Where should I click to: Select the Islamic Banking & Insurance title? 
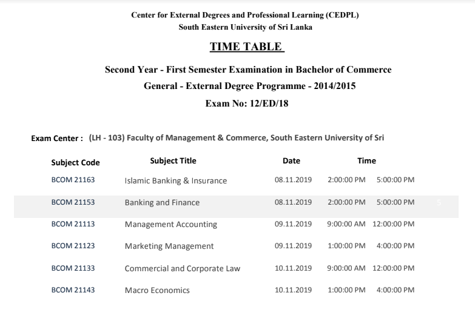tap(176, 181)
